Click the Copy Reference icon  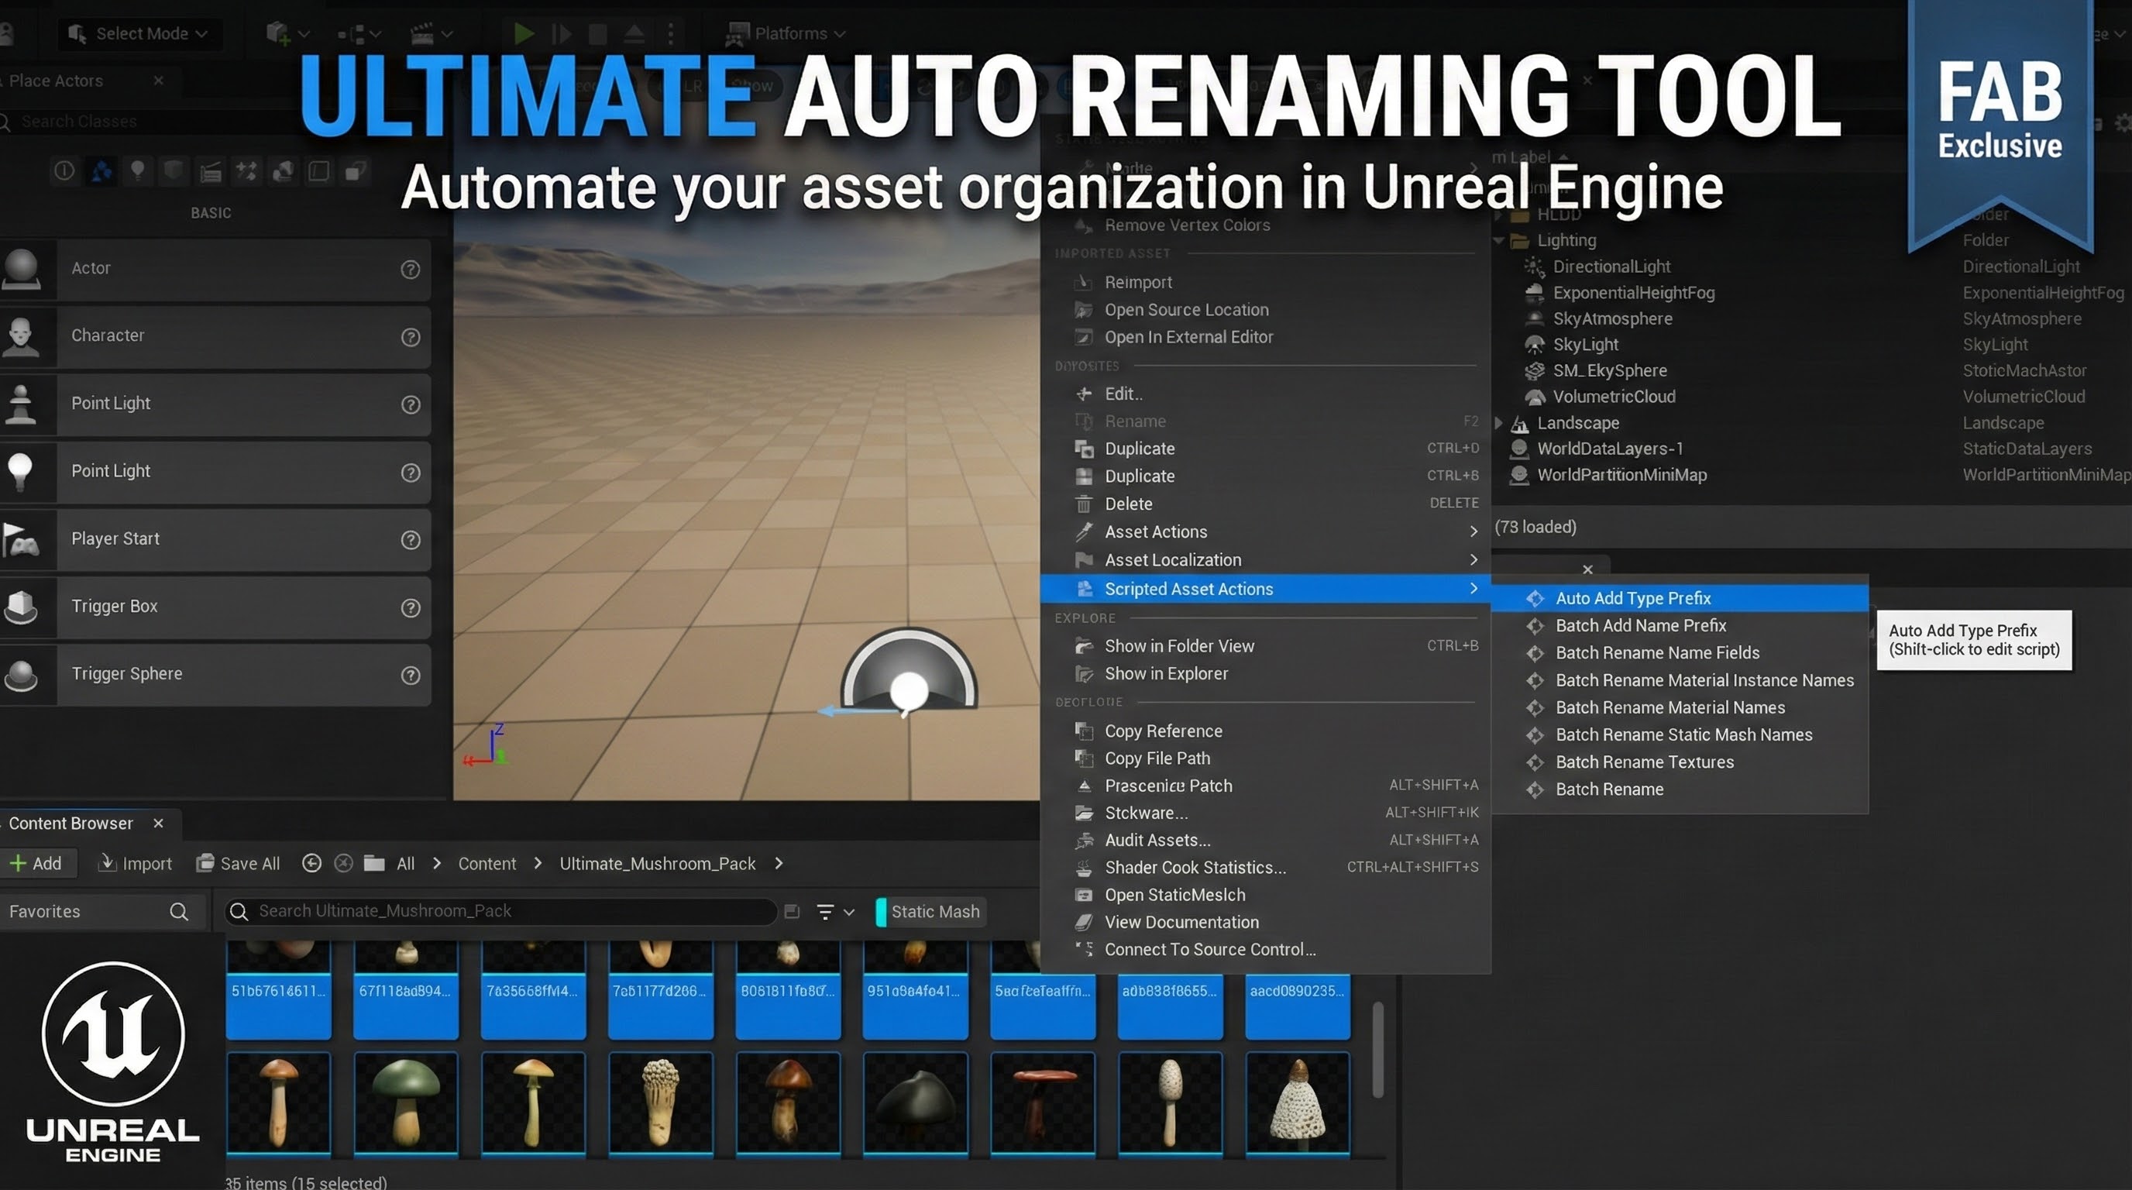(1083, 731)
